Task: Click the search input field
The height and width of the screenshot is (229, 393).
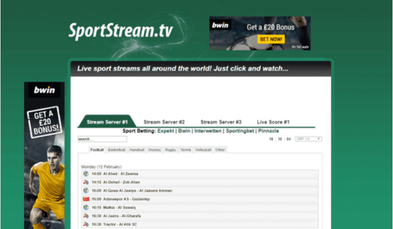Action: point(102,139)
